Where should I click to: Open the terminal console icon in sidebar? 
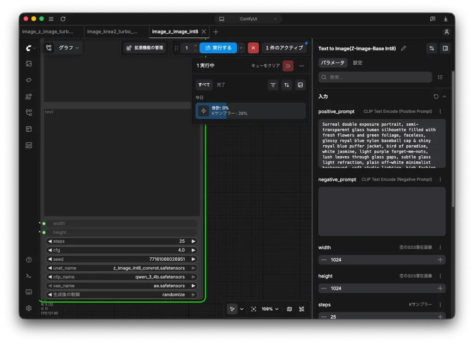(x=29, y=276)
